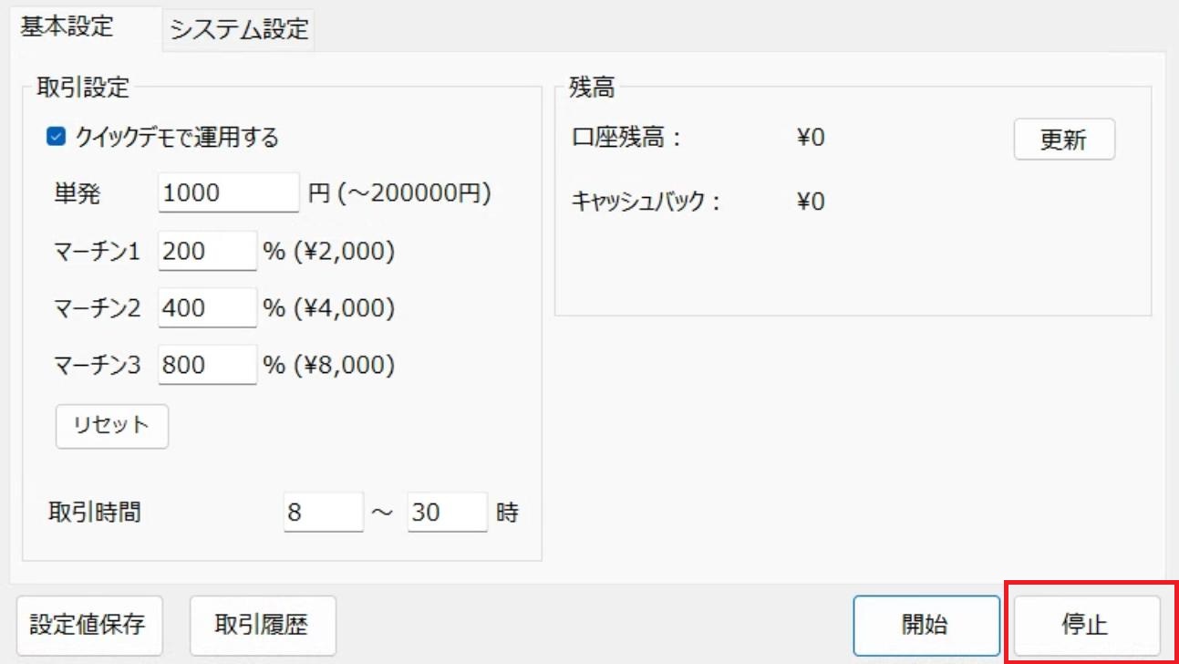Click the 取引時間 end hour field
Viewport: 1179px width, 664px height.
[x=448, y=513]
